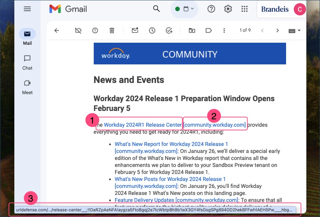Screen dimensions: 320x217
Task: Move this email to a folder
Action: (192, 30)
